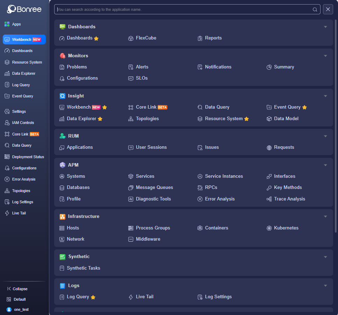Collapse the Infrastructure section arrow

pyautogui.click(x=325, y=217)
